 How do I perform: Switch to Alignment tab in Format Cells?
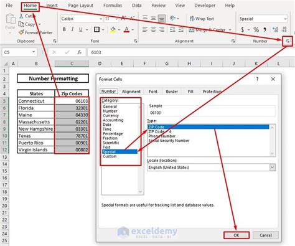point(131,92)
